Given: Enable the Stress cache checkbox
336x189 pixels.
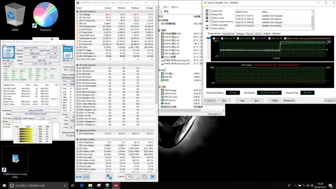Looking at the screenshot, I should pyautogui.click(x=211, y=18).
